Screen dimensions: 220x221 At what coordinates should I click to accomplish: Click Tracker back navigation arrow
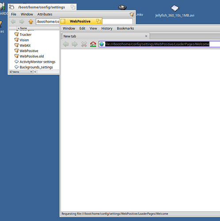[x=13, y=22]
